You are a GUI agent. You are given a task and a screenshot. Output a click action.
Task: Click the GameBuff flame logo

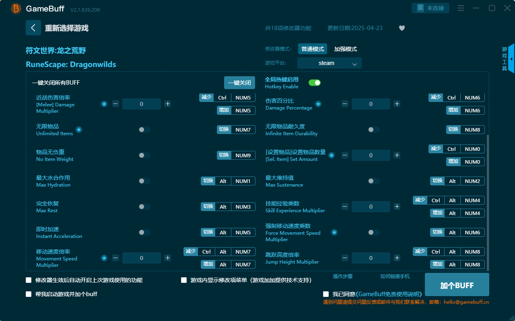tap(15, 8)
